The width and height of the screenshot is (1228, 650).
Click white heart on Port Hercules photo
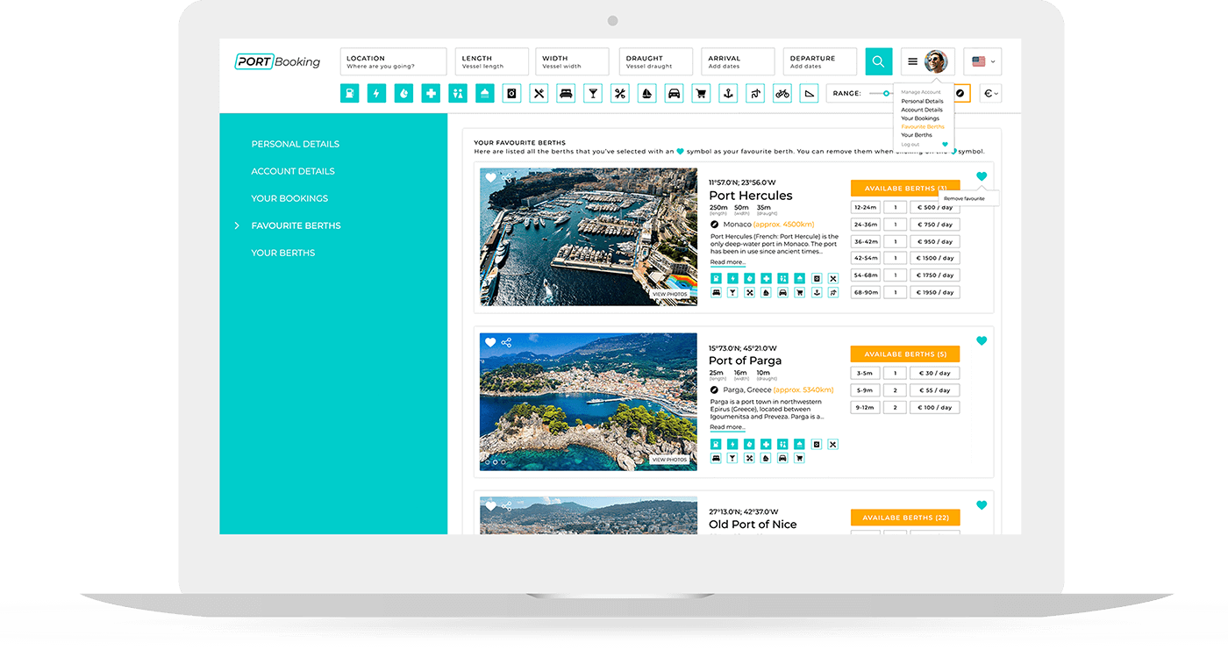(490, 178)
